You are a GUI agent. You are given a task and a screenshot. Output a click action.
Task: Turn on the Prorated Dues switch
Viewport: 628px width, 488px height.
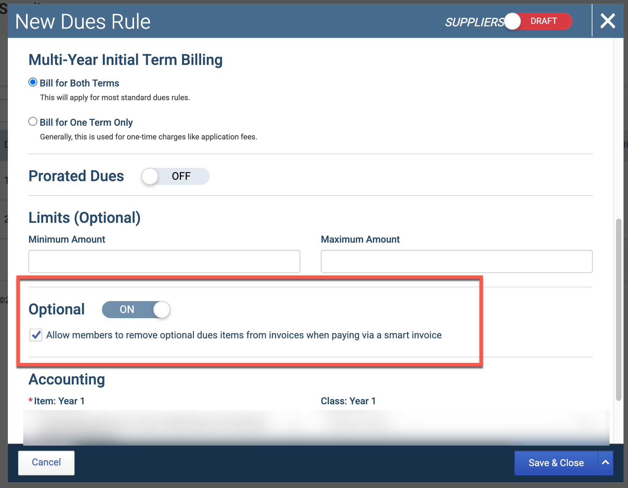pos(175,176)
